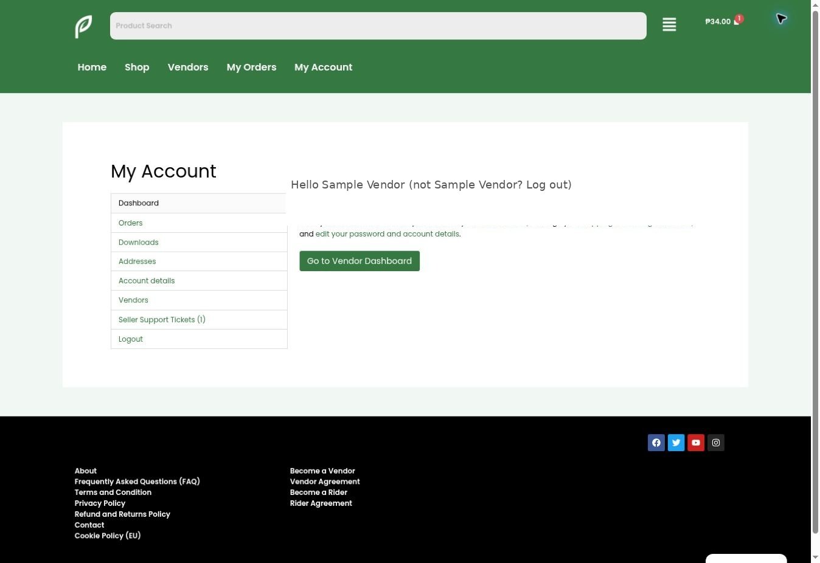
Task: Select Dashboard in the account sidebar
Action: (199, 203)
